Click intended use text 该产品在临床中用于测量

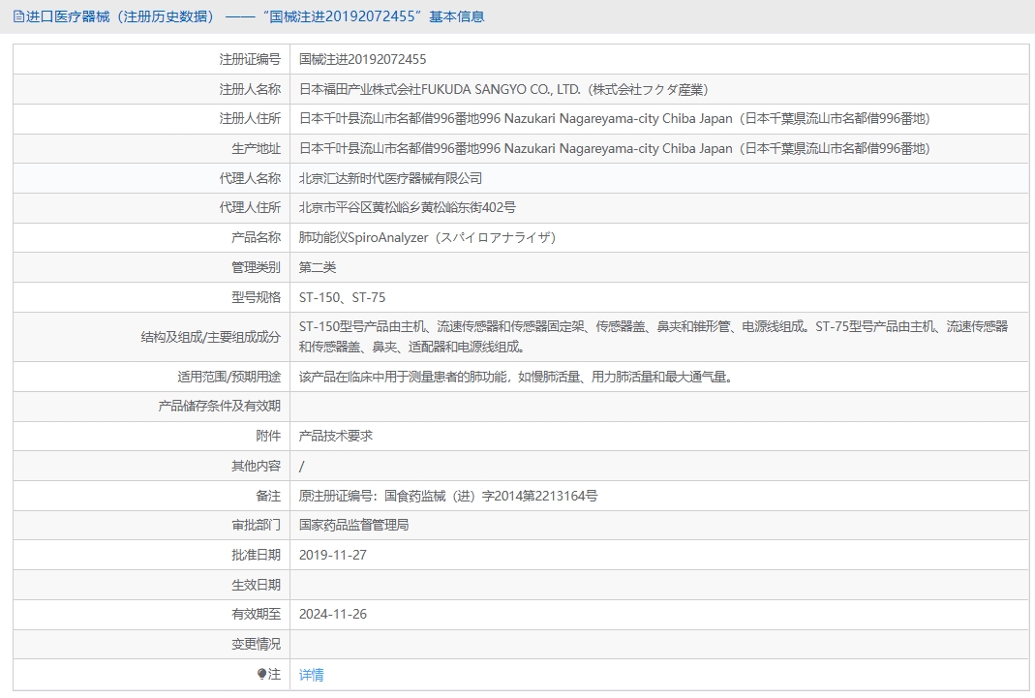pos(516,377)
